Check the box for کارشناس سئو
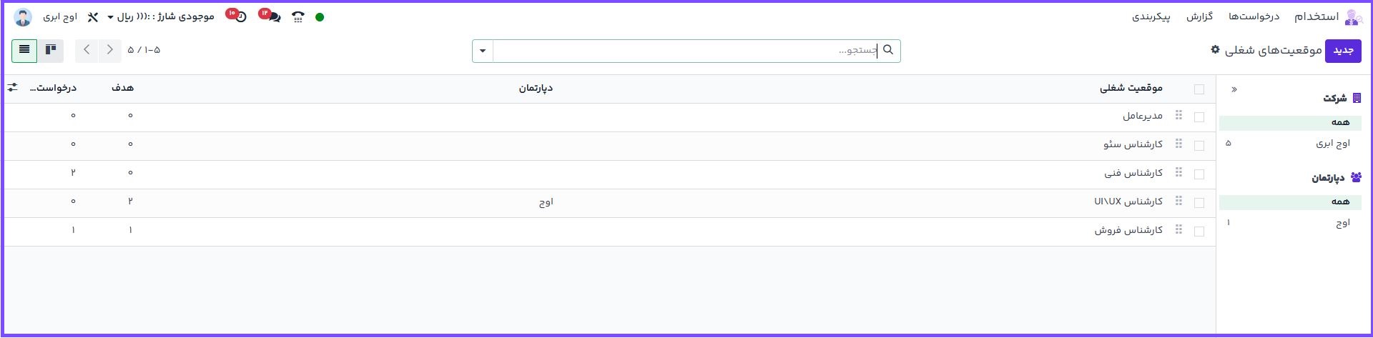Viewport: 1373px width, 338px height. coord(1199,145)
